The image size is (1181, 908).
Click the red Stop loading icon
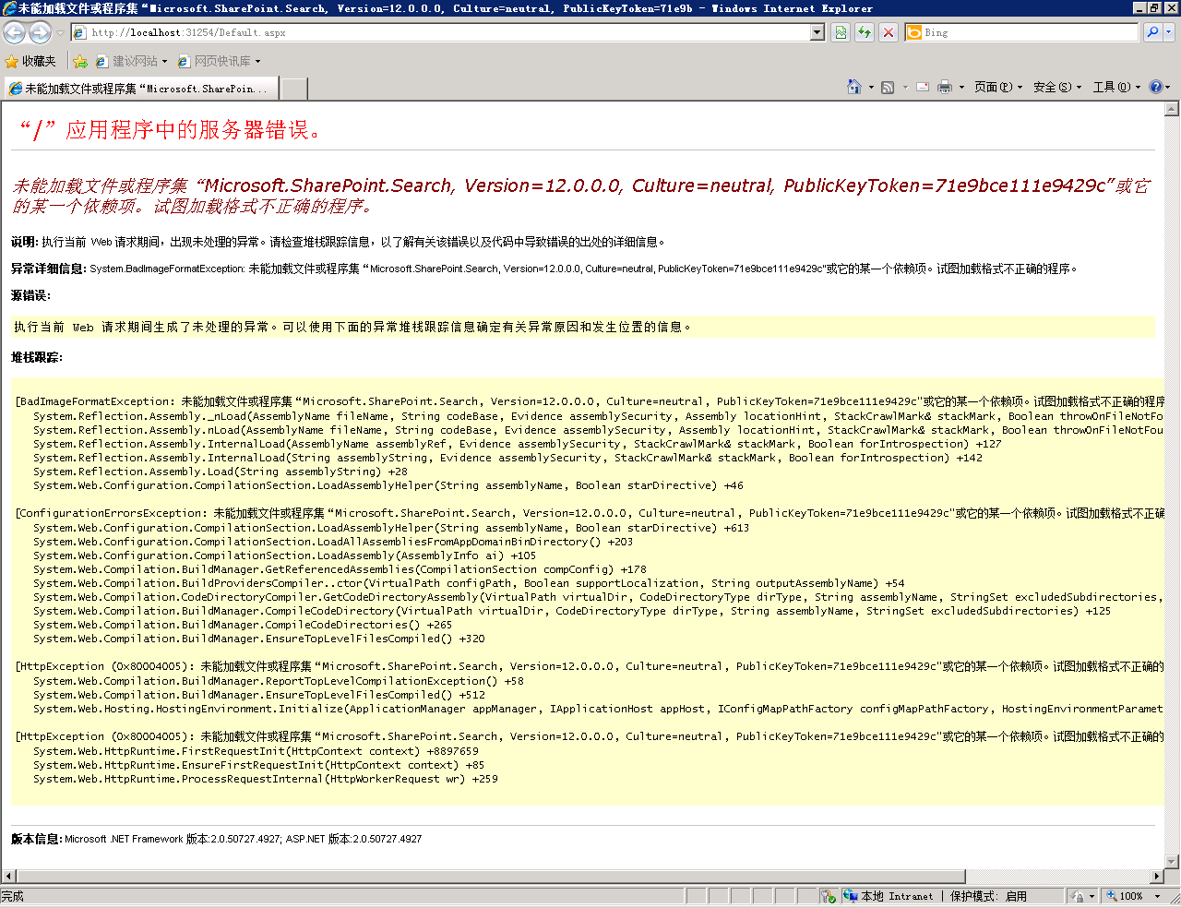(x=889, y=32)
